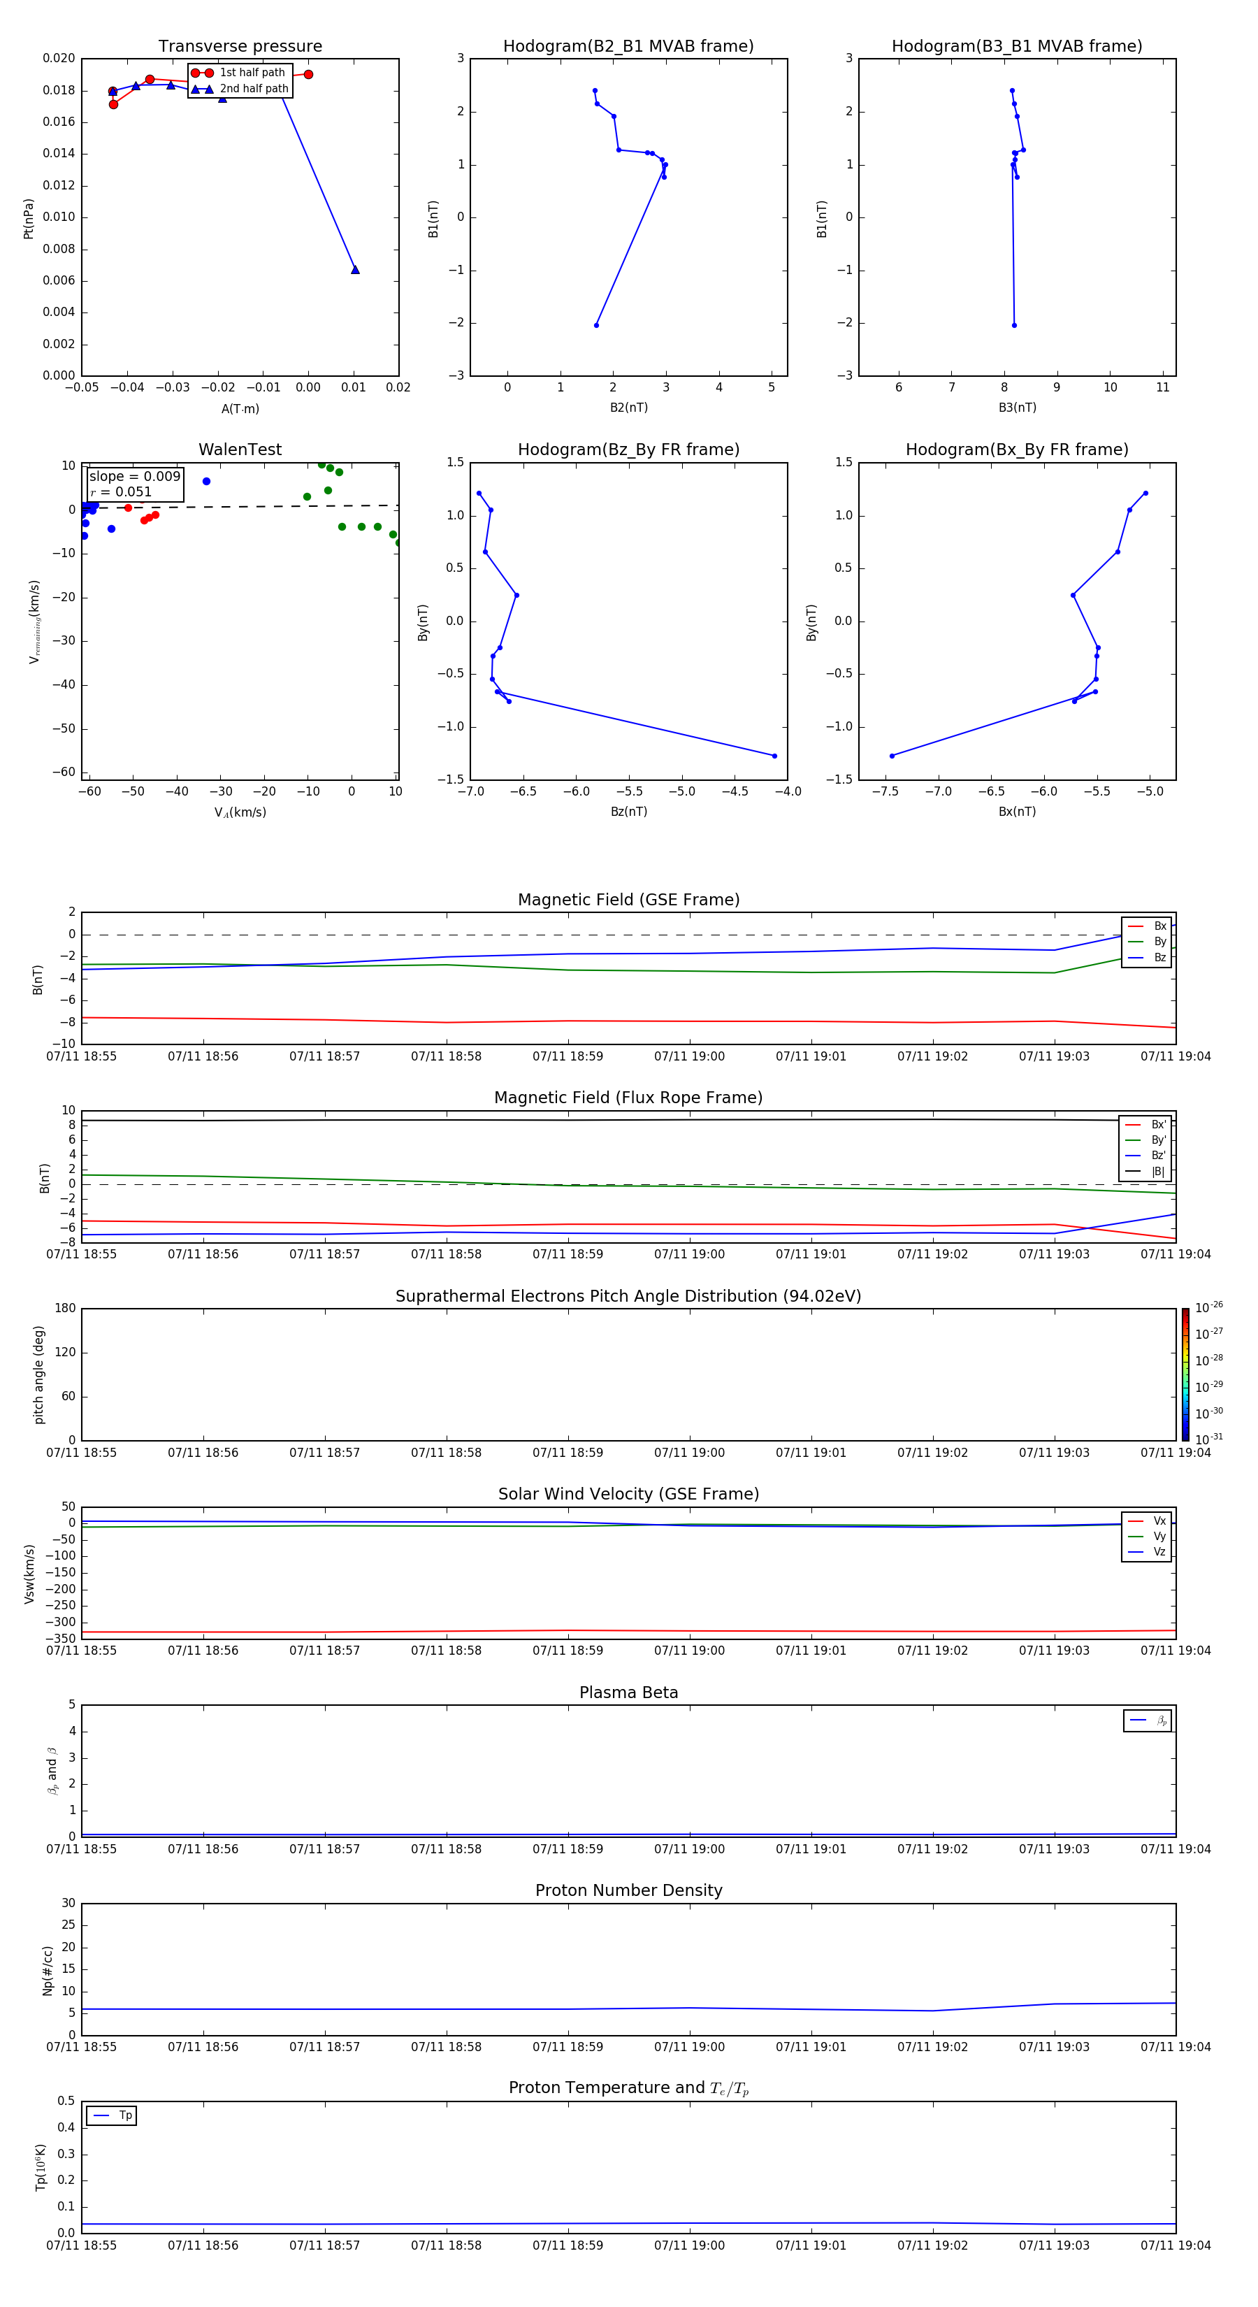This screenshot has width=1258, height=2307.
Task: Click the 'WalenTest' plot title
Action: [240, 450]
